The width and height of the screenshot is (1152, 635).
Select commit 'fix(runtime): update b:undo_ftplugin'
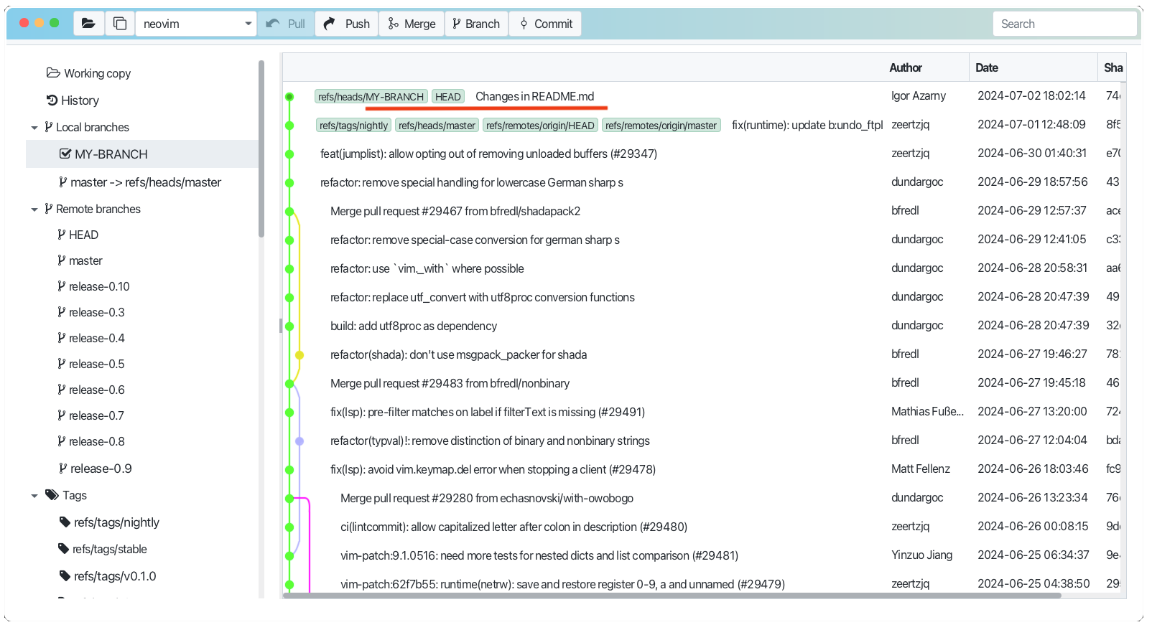(x=807, y=125)
